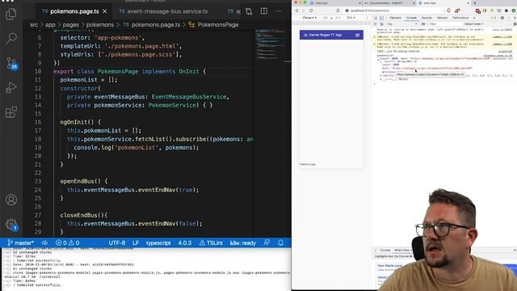Screen dimensions: 517x291
Task: Click the console.log line in editor
Action: click(137, 147)
